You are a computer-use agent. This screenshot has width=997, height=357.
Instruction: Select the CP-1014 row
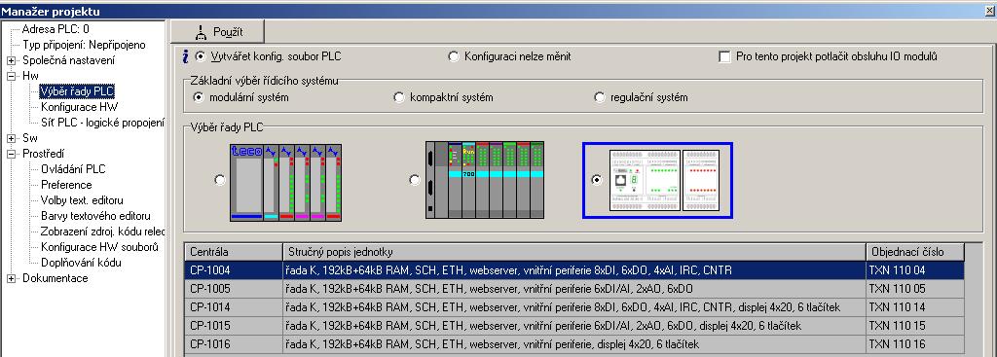(574, 307)
